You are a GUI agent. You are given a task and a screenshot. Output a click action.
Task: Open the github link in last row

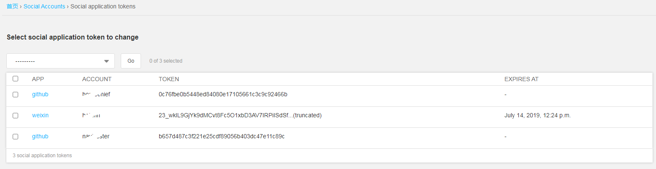[x=40, y=137]
